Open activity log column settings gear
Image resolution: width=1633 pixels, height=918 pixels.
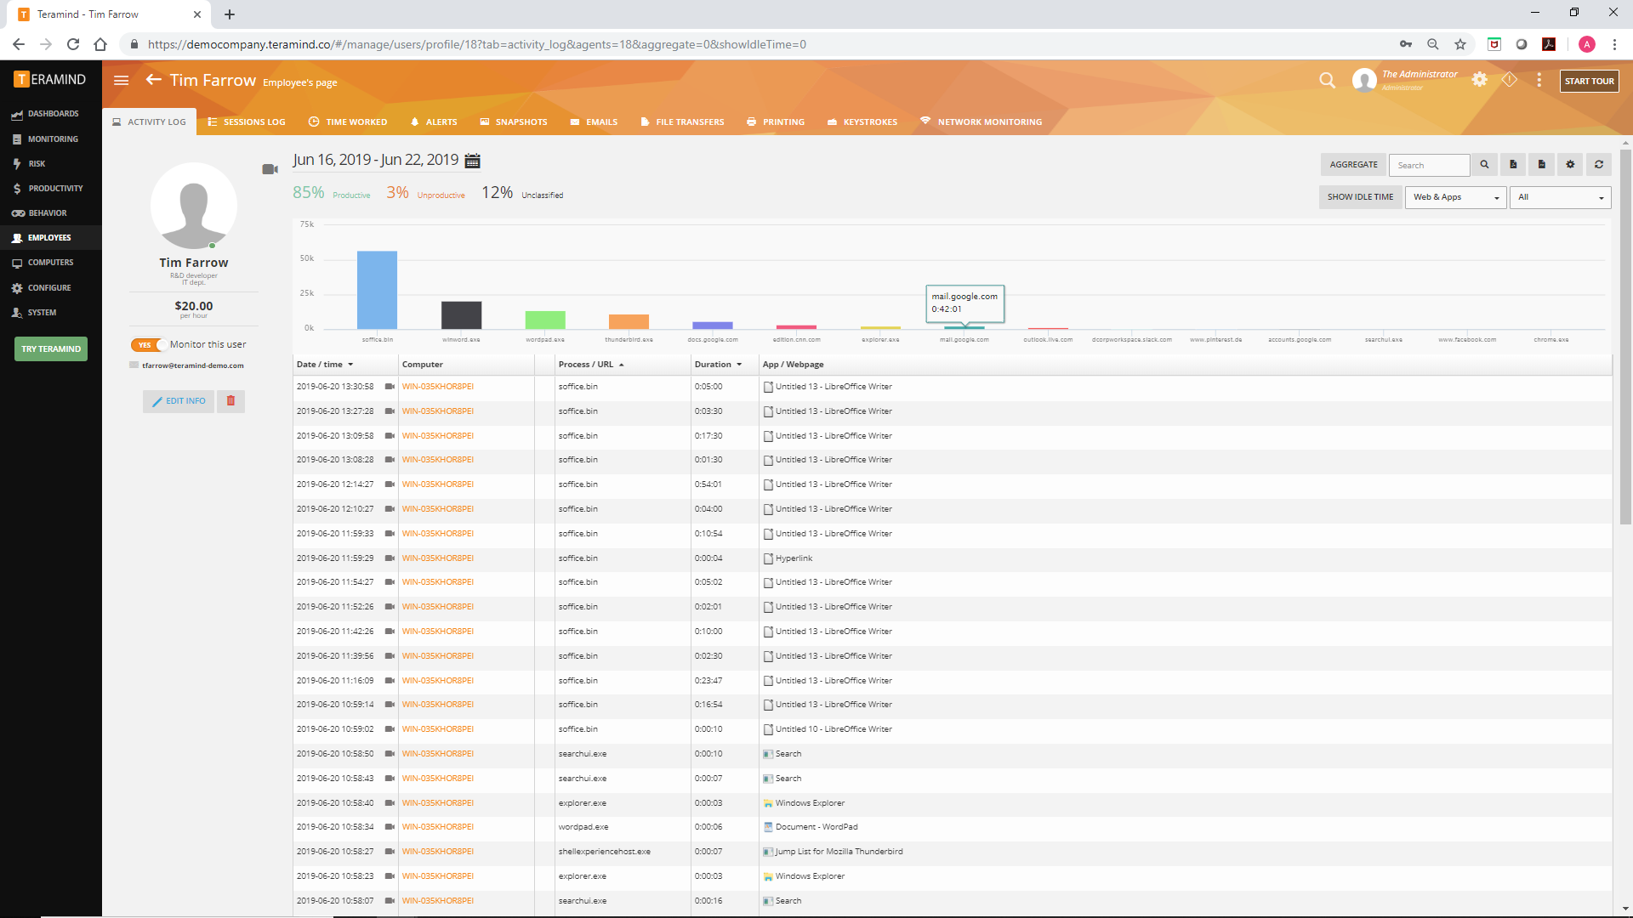pos(1570,165)
